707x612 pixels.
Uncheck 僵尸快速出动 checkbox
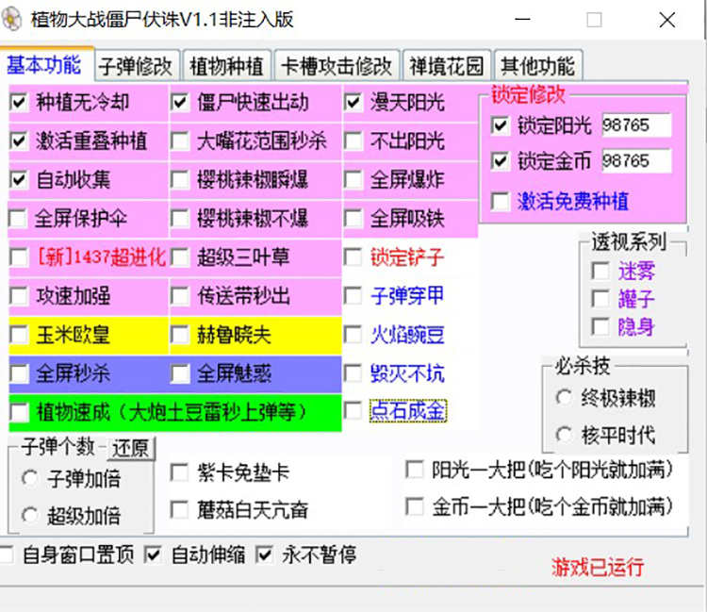(179, 103)
